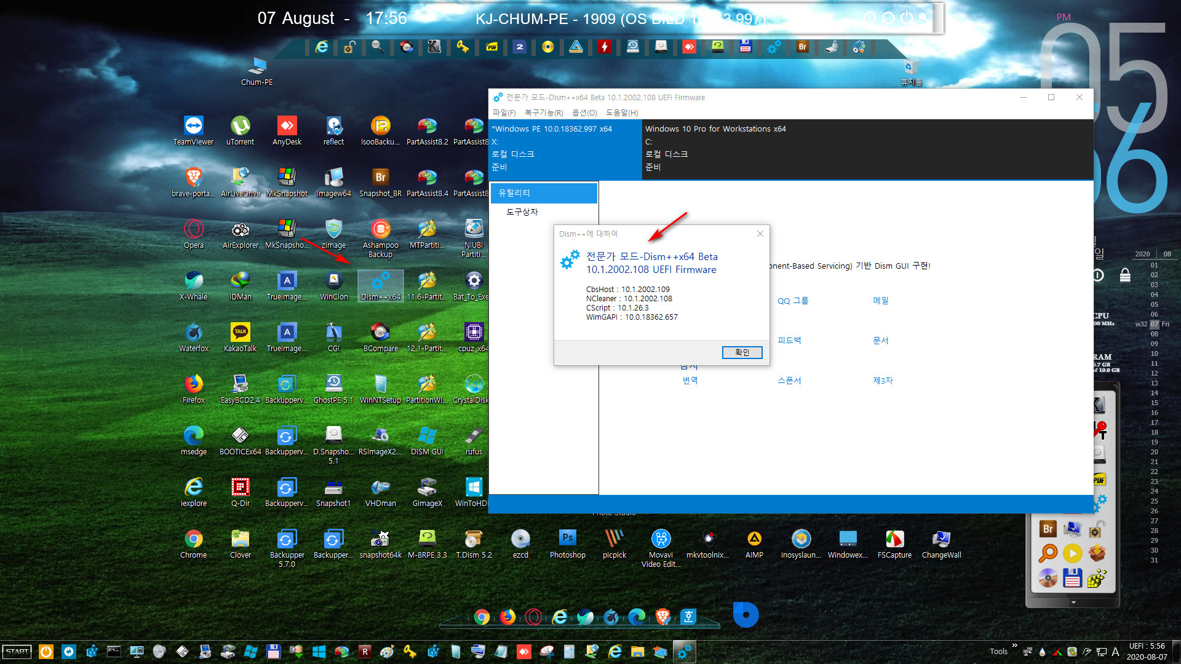Open the reflect desktop shortcut
1181x664 pixels.
coord(333,131)
